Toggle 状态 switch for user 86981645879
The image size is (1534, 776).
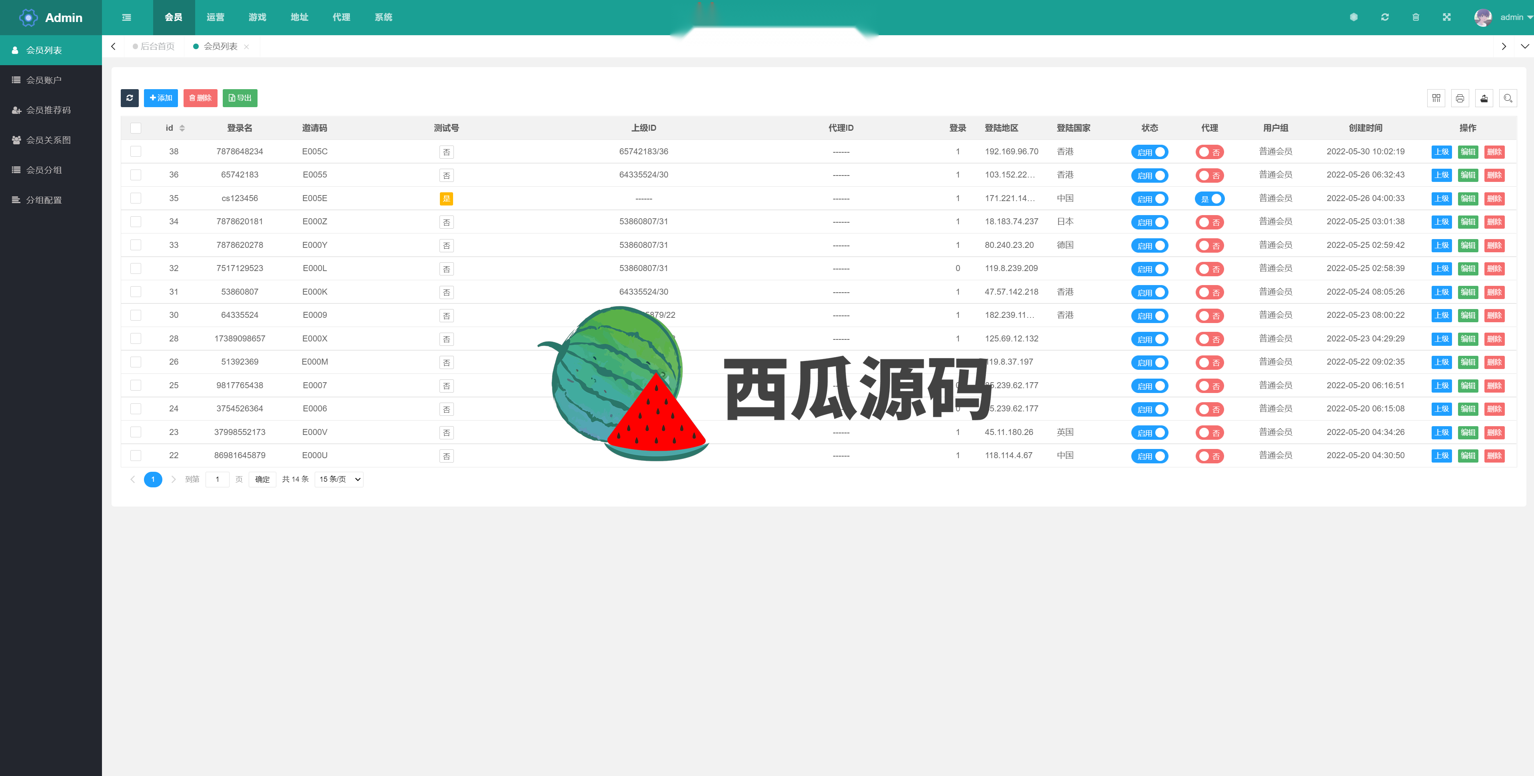(1149, 456)
